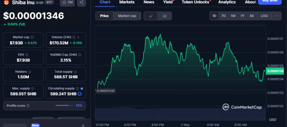Screen dimensions: 287x127
Task: Click the #17 rank badge
Action: click(x=49, y=2)
